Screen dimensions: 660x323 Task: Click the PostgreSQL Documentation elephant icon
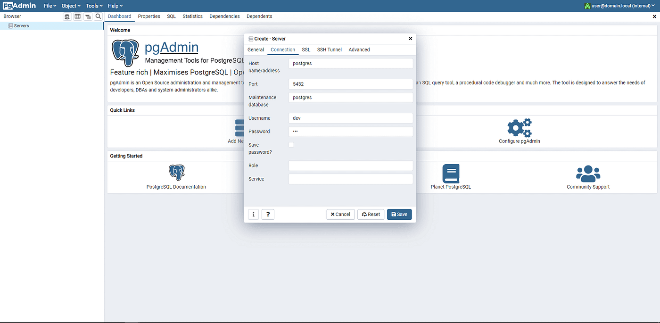(x=176, y=172)
